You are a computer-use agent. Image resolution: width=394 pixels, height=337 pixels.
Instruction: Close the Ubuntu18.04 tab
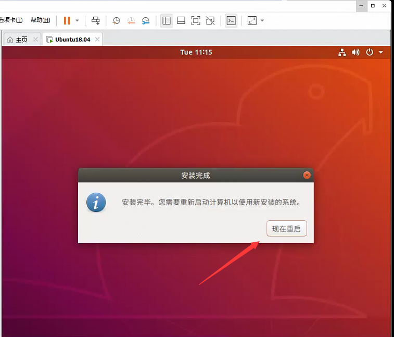click(97, 39)
